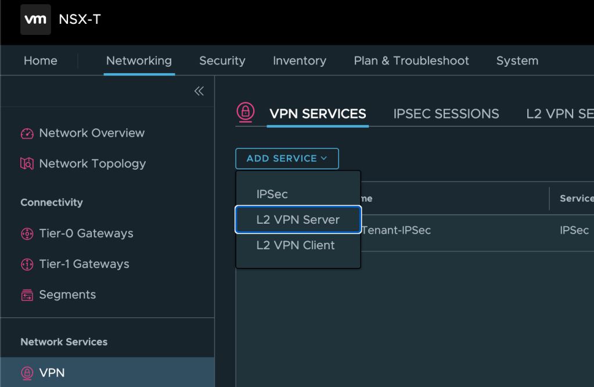Screen dimensions: 594x387
Task: Click the Tier-1 Gateways icon
Action: pyautogui.click(x=27, y=264)
